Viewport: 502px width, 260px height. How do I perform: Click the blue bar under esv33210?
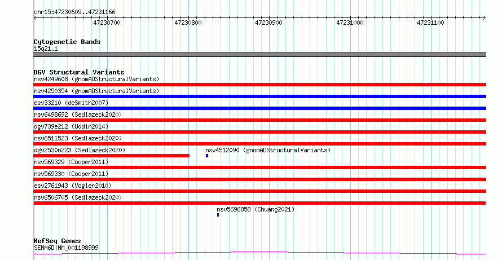[x=259, y=108]
